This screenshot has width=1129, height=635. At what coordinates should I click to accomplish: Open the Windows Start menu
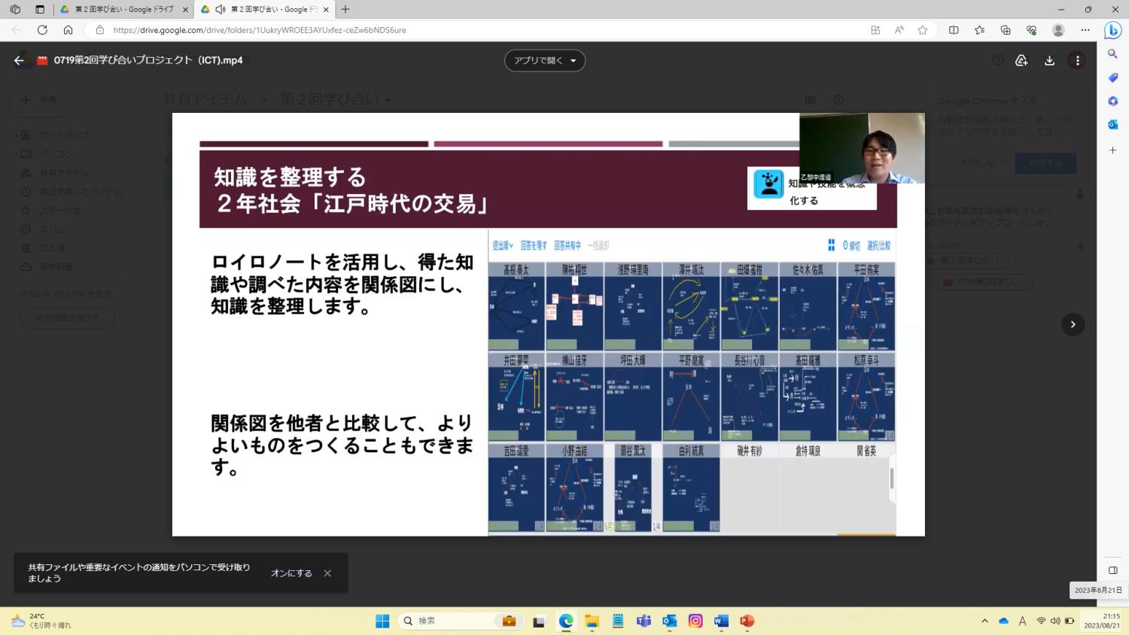point(382,621)
